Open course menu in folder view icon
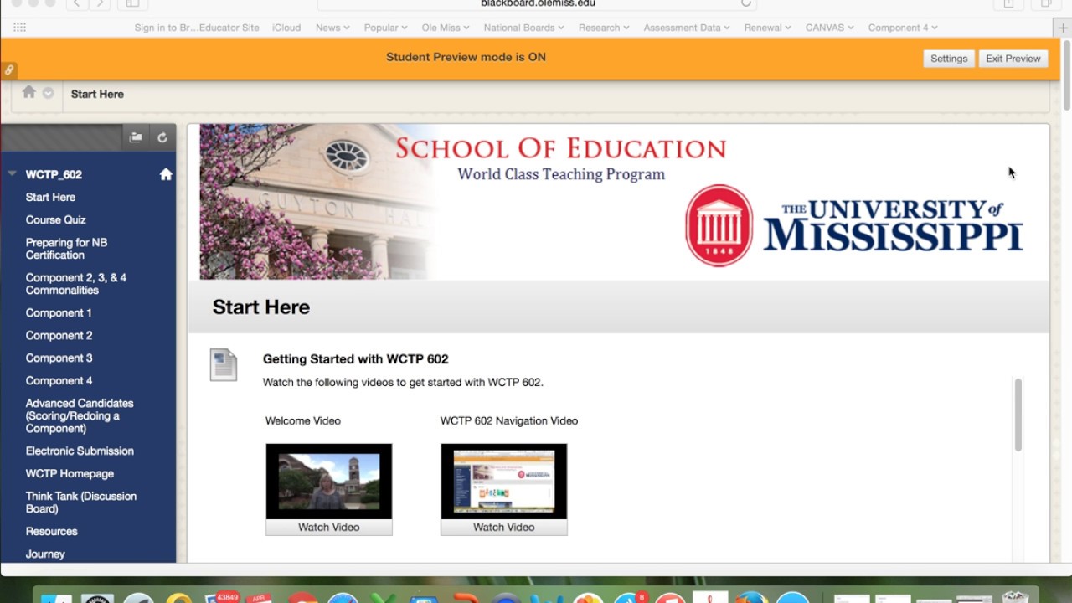The image size is (1072, 603). pos(136,137)
